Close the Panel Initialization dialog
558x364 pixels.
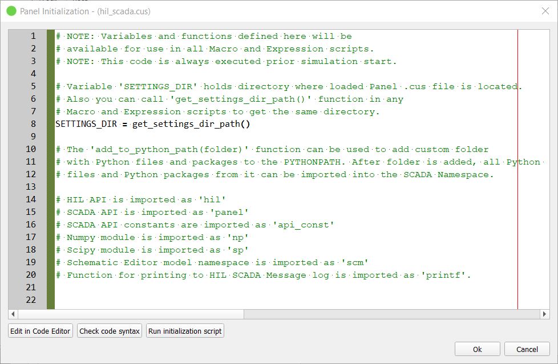(544, 11)
